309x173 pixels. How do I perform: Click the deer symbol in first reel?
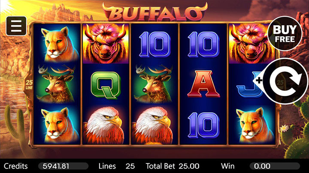[x=57, y=84]
